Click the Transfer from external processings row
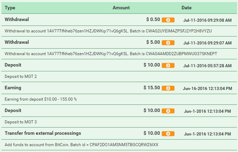The width and height of the screenshot is (238, 152). [x=119, y=133]
